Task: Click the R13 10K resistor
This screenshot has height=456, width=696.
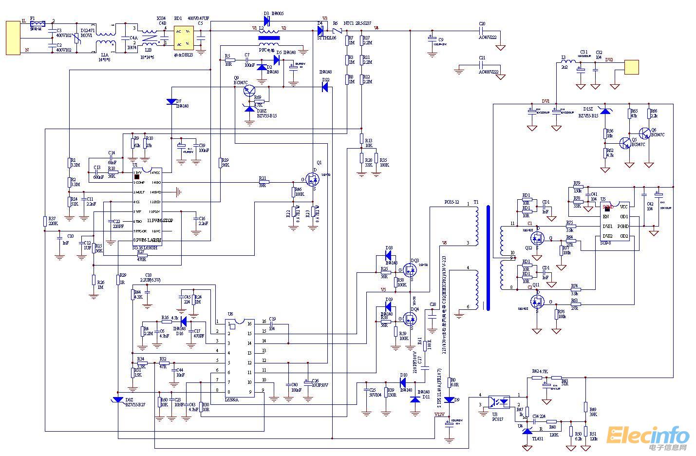Action: (x=361, y=138)
